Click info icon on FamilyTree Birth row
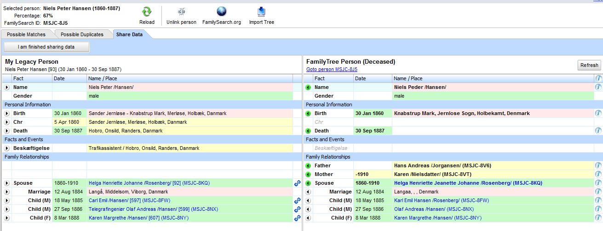Image resolution: width=603 pixels, height=231 pixels. [x=598, y=113]
